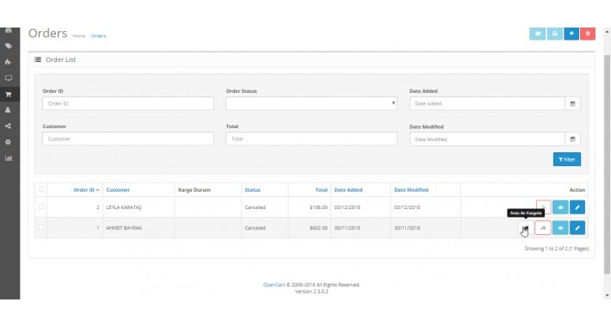Click red-outlined truck button in AHMET BAYRAK row
This screenshot has width=611, height=327.
(x=543, y=228)
